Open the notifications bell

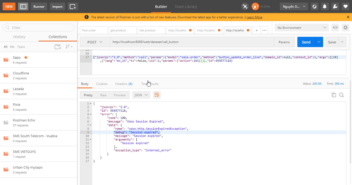[x=325, y=6]
